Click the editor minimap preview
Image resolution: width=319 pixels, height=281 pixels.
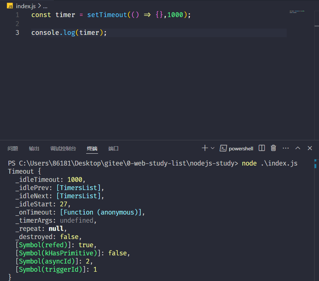pyautogui.click(x=297, y=12)
